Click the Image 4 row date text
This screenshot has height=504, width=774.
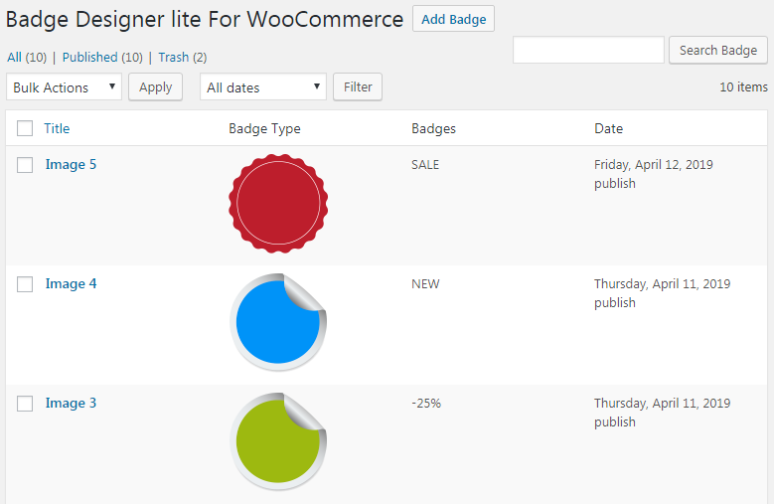click(x=663, y=284)
